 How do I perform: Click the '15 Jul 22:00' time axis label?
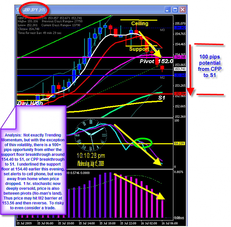128,223
